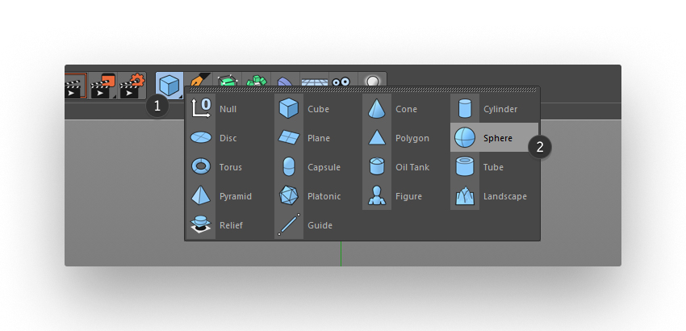Open the Pen spline tool dropdown
This screenshot has height=331, width=686.
click(x=198, y=80)
